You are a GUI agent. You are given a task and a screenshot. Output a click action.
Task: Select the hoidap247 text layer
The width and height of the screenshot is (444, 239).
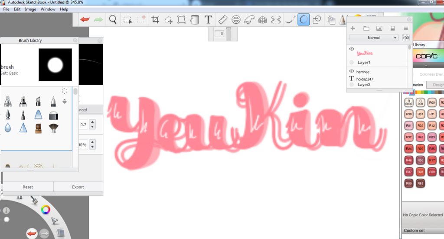tap(365, 79)
